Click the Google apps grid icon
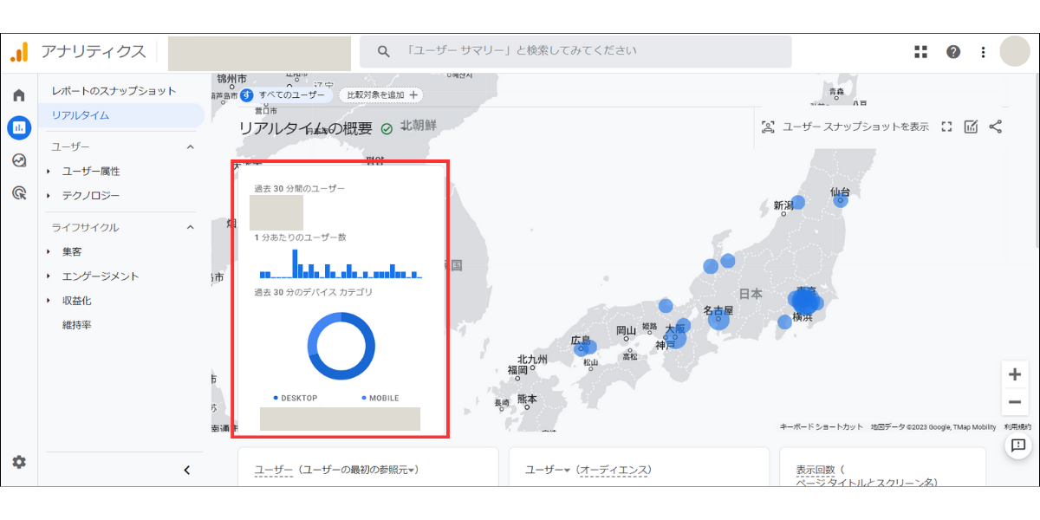The height and width of the screenshot is (520, 1040). tap(920, 52)
